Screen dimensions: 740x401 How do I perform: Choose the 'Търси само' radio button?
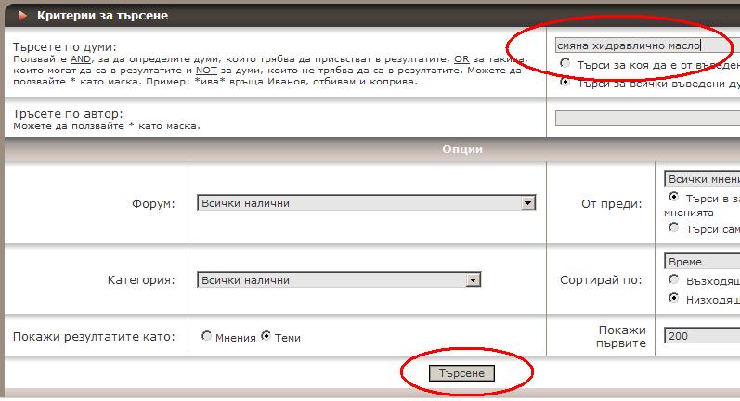pos(674,227)
